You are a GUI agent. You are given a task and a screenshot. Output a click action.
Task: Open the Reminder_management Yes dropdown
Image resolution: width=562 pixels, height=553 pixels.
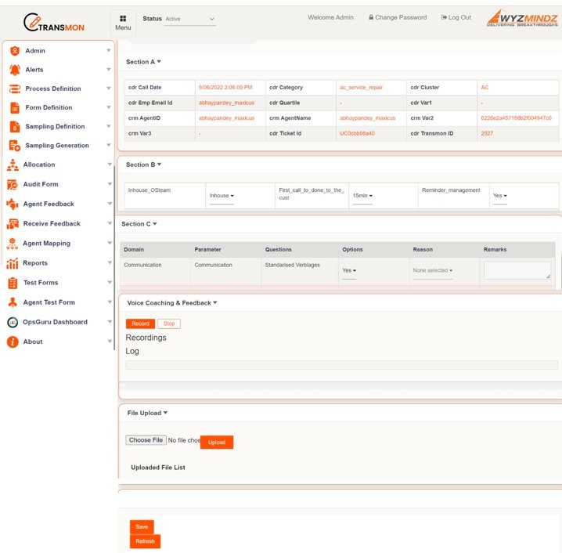coord(499,196)
